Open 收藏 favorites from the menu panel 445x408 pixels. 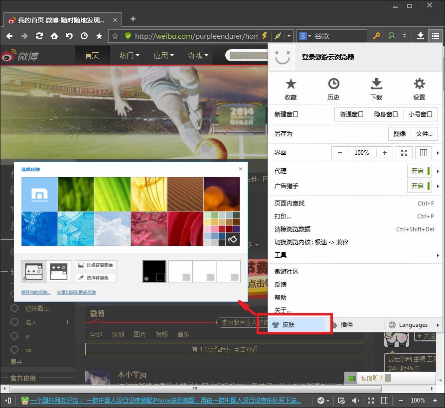pos(291,89)
